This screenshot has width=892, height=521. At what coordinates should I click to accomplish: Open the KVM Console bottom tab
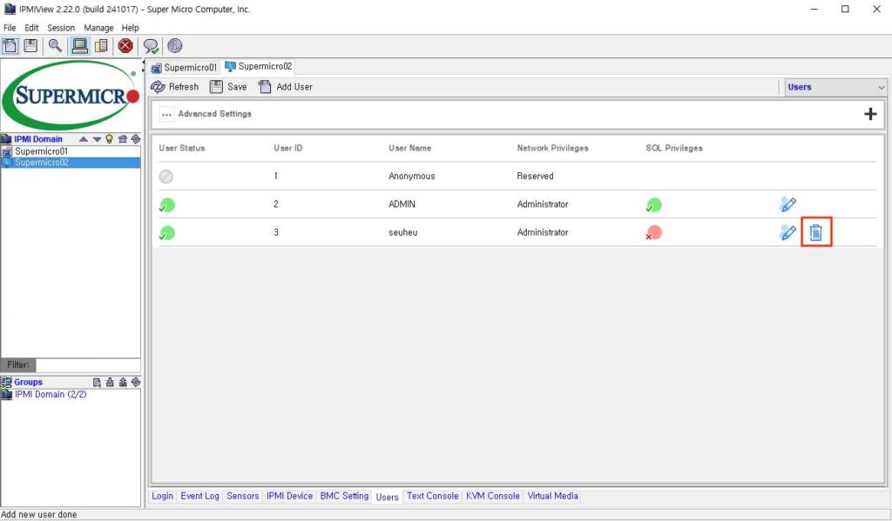(x=493, y=496)
